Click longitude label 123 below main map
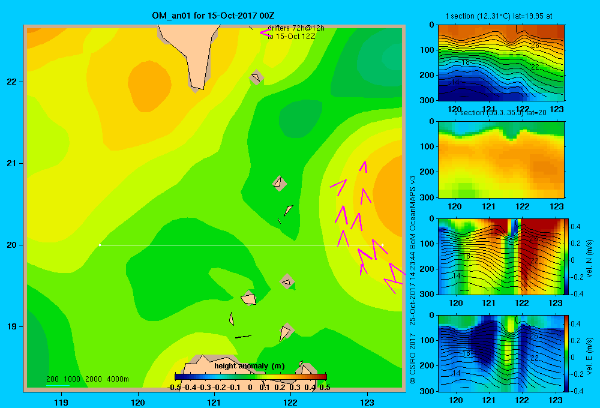Screen dimensions: 600x408 tap(367, 402)
